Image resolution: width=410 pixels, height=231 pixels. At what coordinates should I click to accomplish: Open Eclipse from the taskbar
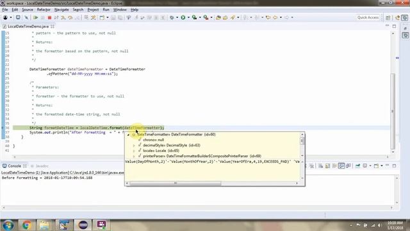click(83, 225)
